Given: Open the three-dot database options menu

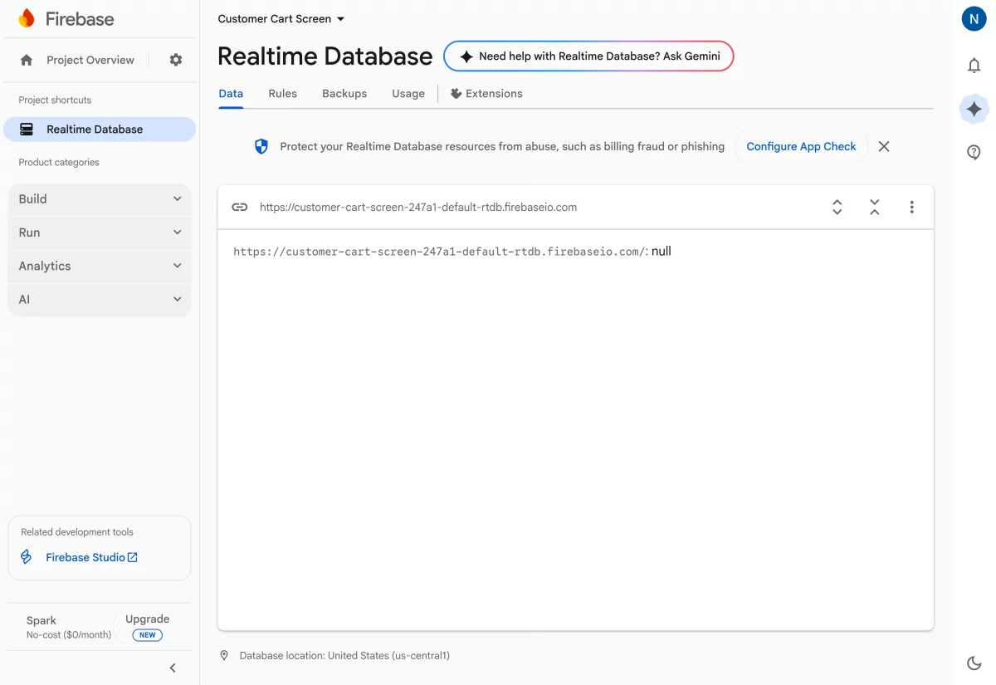Looking at the screenshot, I should click(x=911, y=207).
